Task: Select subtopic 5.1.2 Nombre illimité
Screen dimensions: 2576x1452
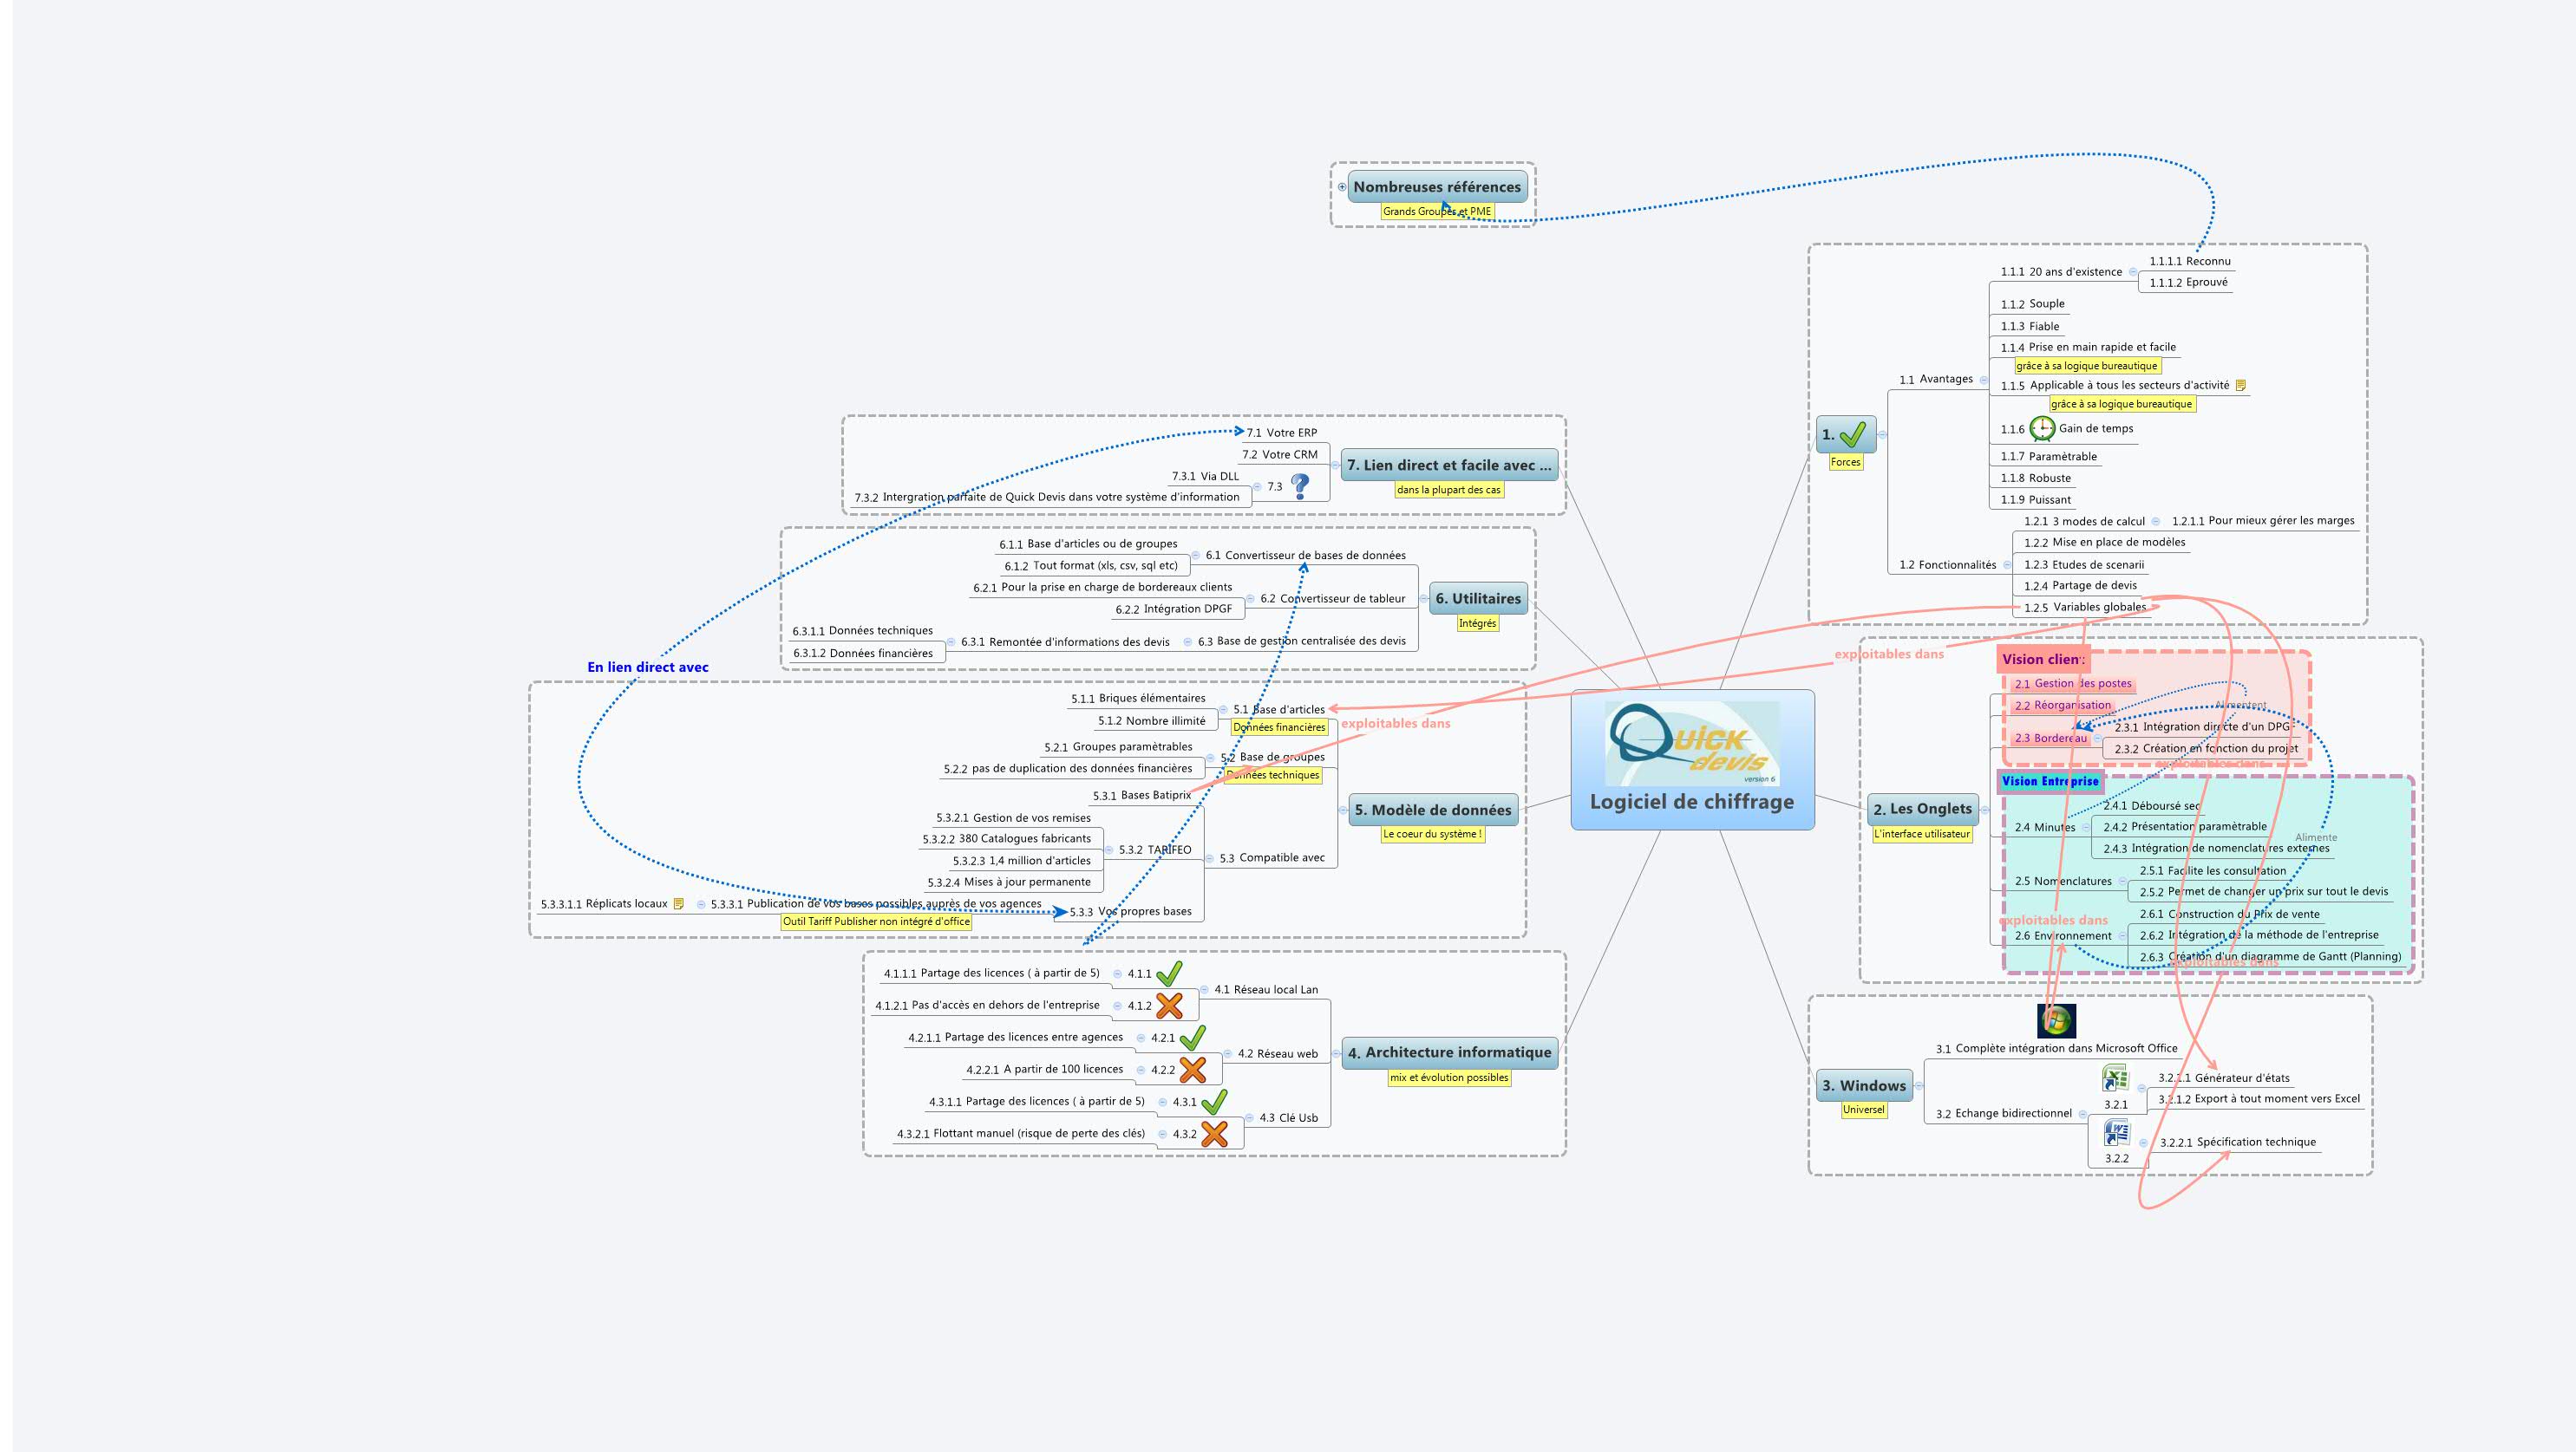Action: click(1152, 720)
